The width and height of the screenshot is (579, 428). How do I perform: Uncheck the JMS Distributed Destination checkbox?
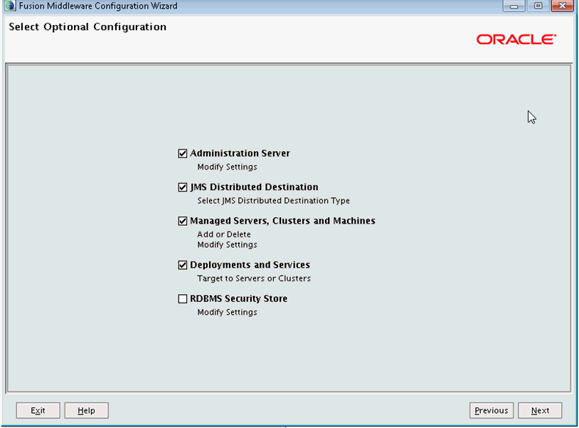click(x=182, y=187)
